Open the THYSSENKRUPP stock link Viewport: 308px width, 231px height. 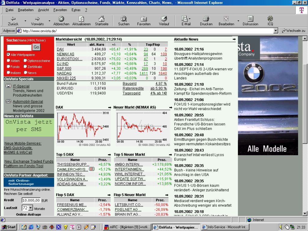[73, 165]
